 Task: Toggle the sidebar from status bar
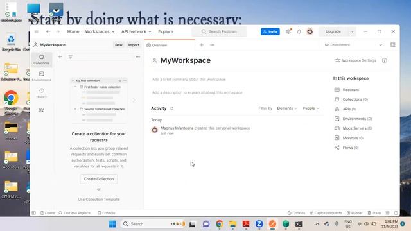pyautogui.click(x=34, y=213)
